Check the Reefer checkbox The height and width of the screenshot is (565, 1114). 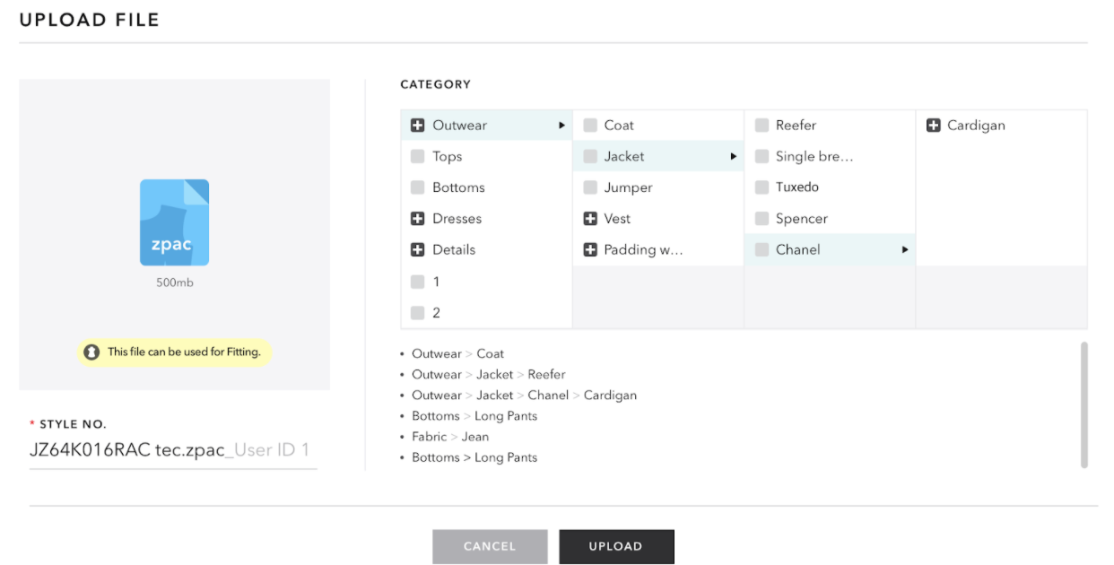pos(762,126)
